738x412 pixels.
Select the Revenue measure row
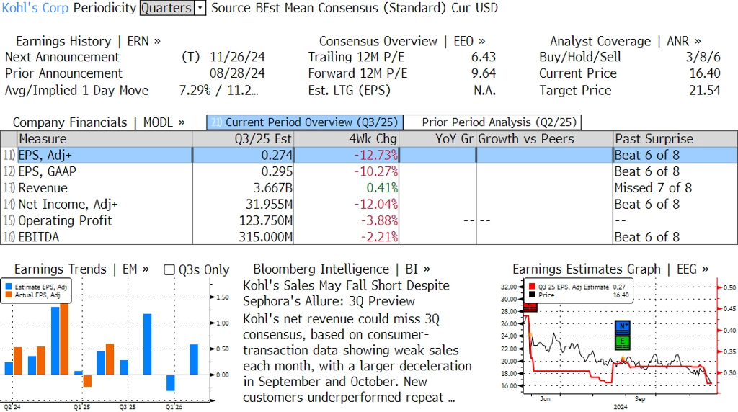[369, 188]
